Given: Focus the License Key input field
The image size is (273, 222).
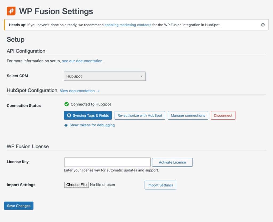Looking at the screenshot, I should [x=107, y=162].
